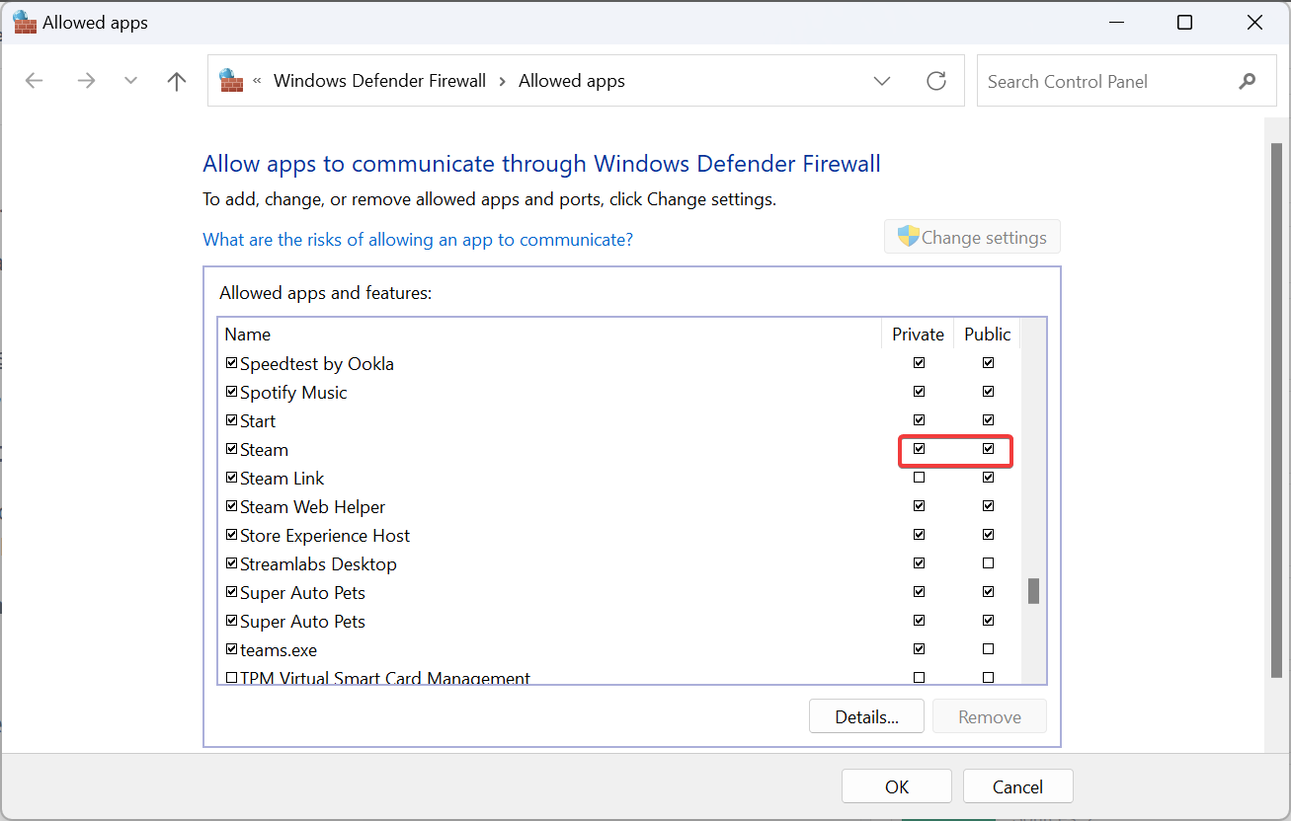Toggle Steam Web Helper Public checkbox
1291x821 pixels.
point(989,506)
